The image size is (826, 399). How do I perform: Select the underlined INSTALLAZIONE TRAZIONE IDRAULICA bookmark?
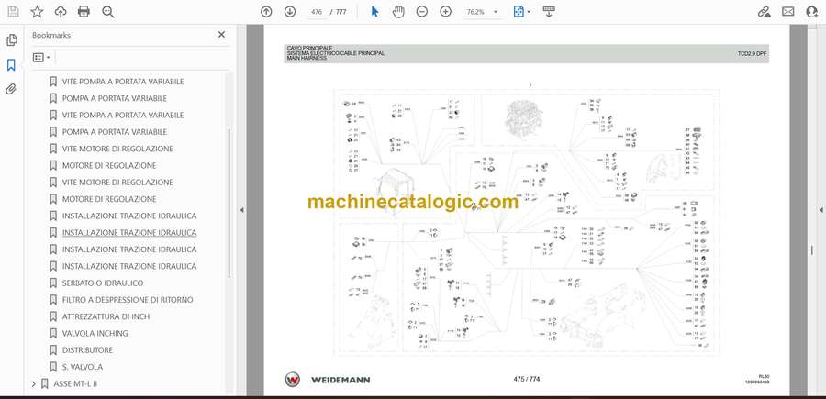[129, 233]
